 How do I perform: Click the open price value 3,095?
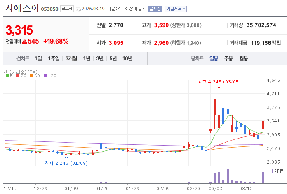(116, 43)
